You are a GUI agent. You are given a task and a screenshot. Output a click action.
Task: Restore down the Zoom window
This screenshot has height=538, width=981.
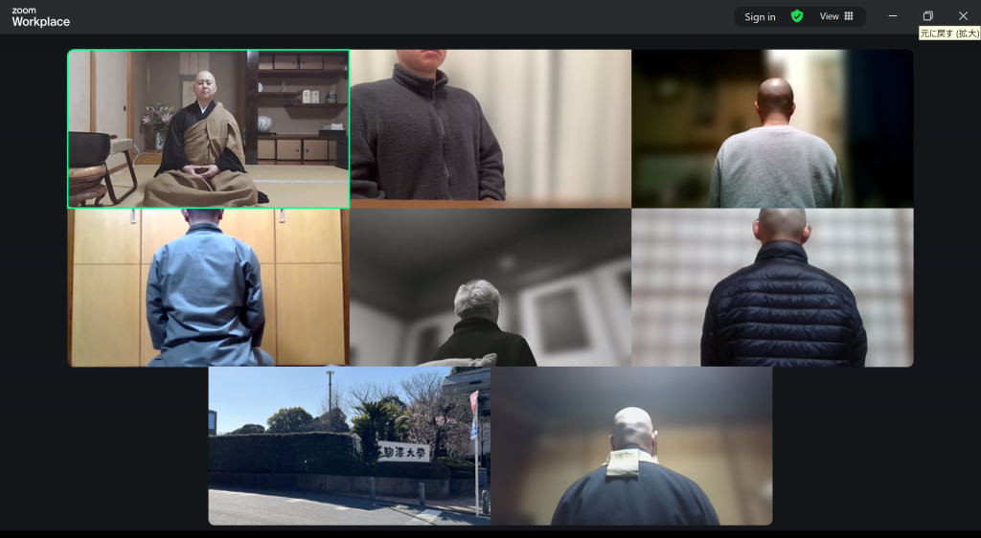pos(927,16)
